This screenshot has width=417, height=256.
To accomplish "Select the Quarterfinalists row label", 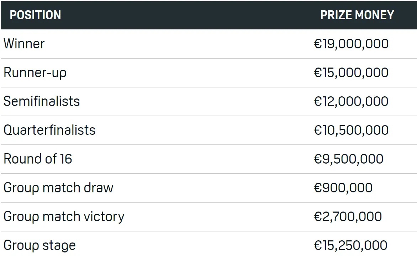I will coord(49,130).
